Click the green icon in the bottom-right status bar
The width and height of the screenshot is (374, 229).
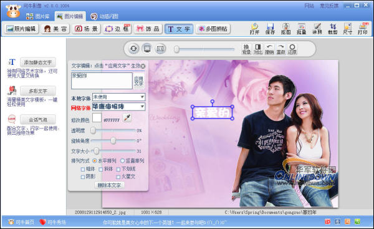(x=357, y=222)
